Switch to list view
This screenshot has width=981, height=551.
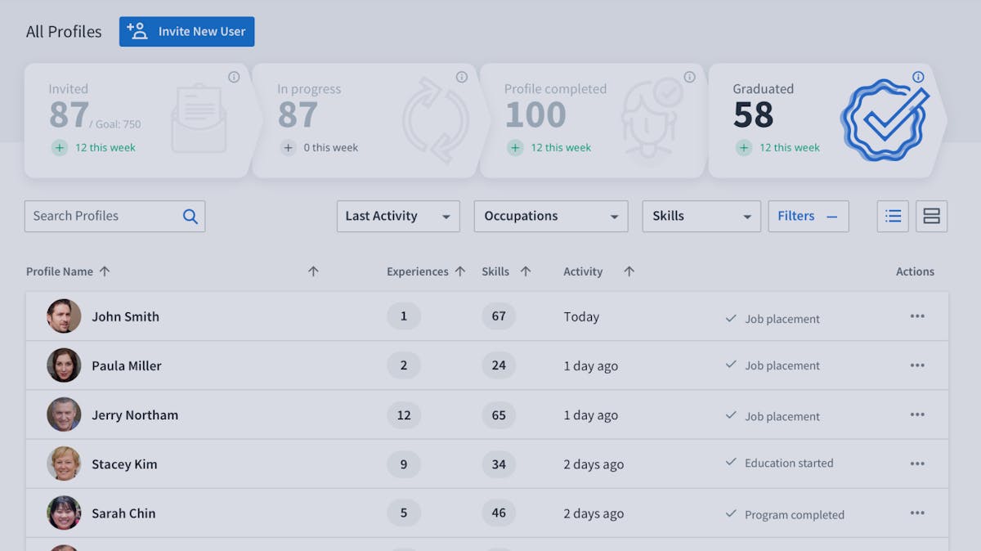[893, 217]
